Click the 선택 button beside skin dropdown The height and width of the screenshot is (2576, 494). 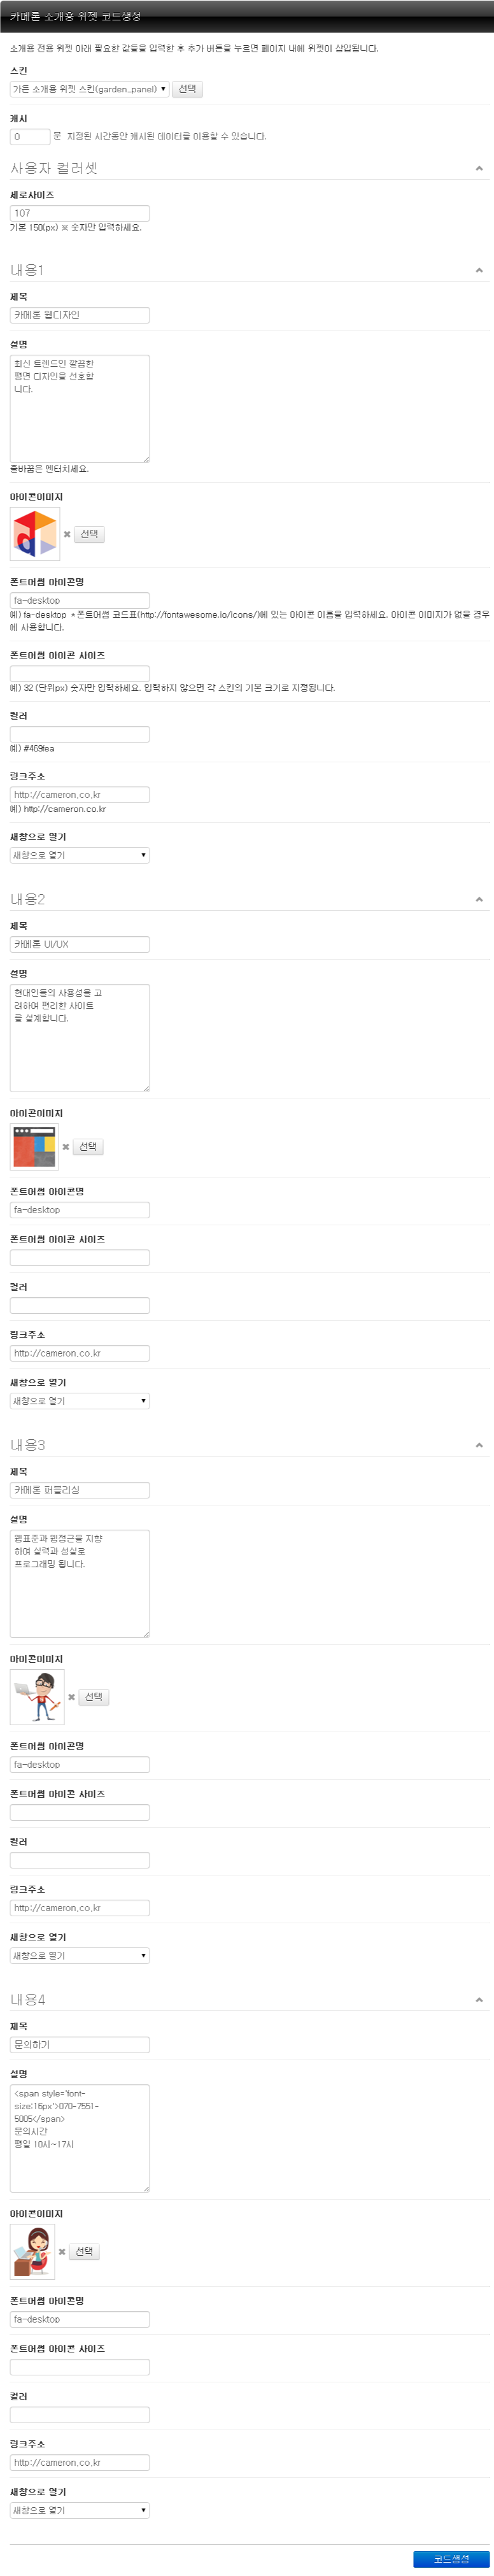(187, 89)
